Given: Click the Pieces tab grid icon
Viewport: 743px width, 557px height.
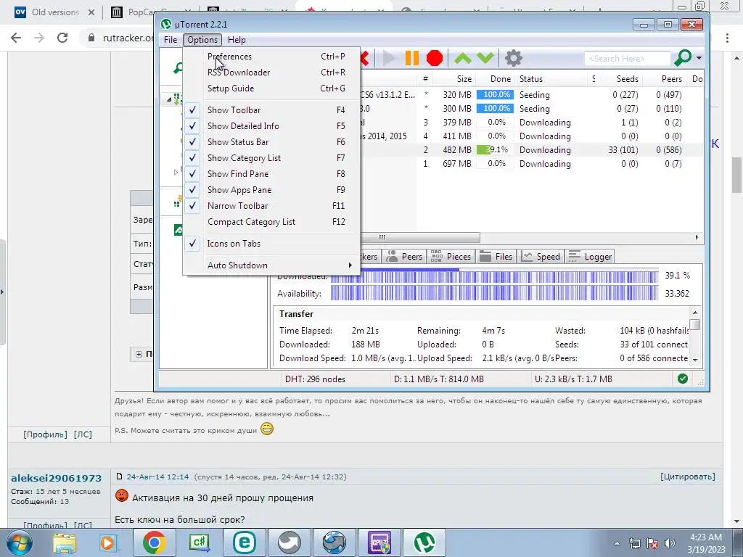Looking at the screenshot, I should pyautogui.click(x=436, y=256).
